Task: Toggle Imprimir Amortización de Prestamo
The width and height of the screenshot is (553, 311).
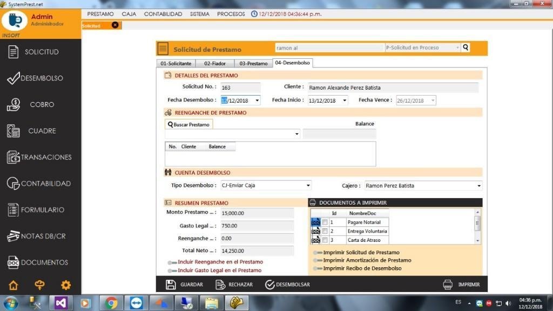Action: click(x=318, y=260)
